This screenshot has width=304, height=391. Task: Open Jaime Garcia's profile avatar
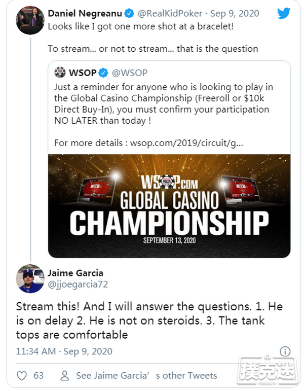coord(30,279)
